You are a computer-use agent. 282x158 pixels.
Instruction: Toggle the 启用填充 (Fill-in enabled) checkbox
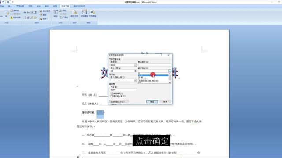pyautogui.click(x=111, y=93)
